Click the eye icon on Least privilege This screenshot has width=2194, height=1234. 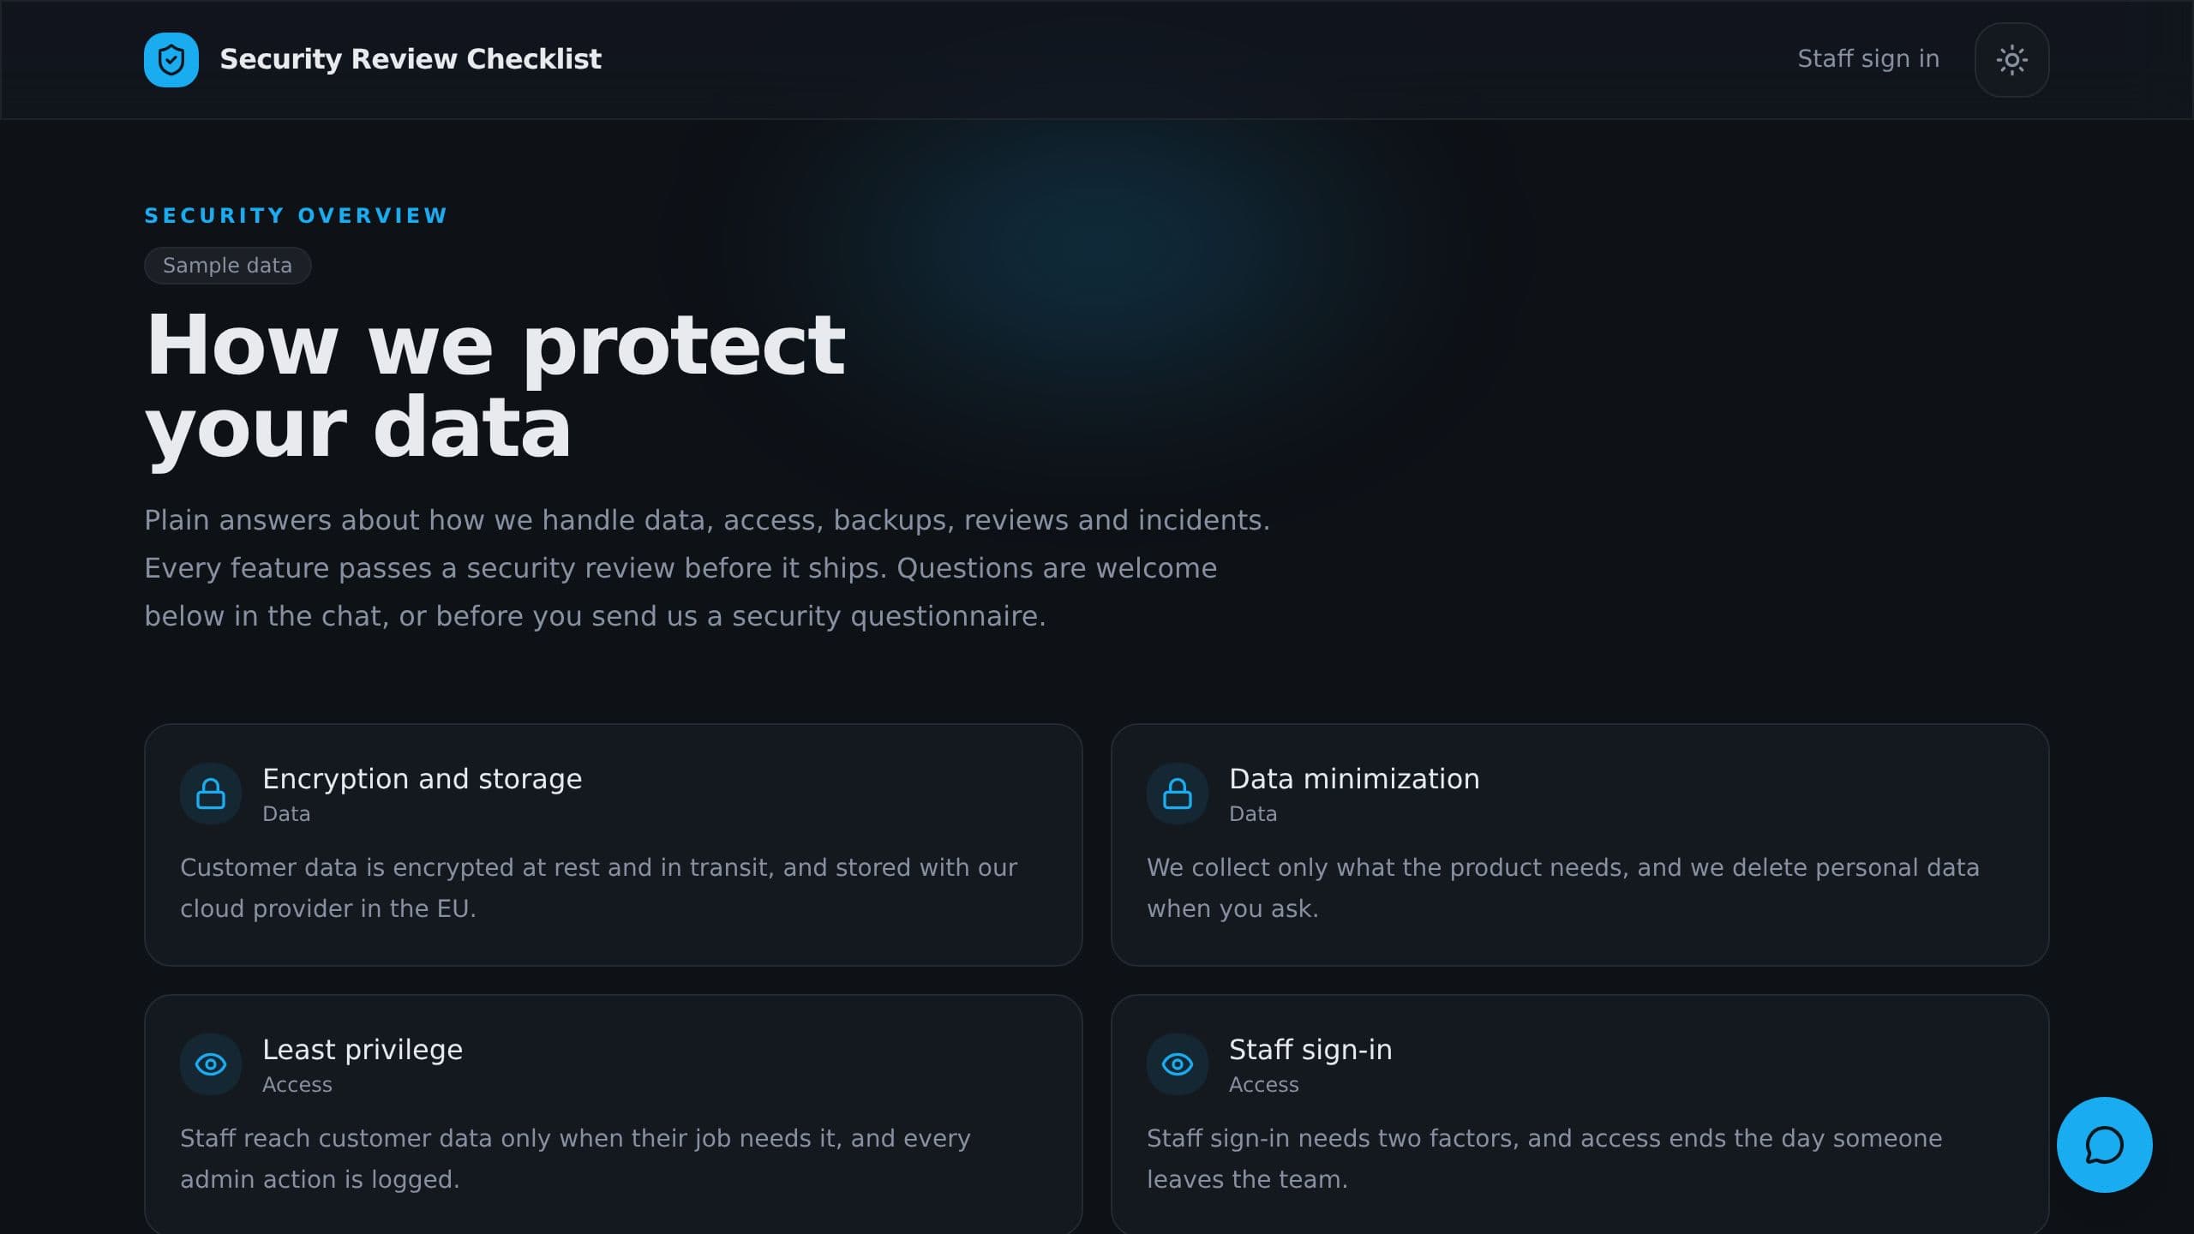211,1064
